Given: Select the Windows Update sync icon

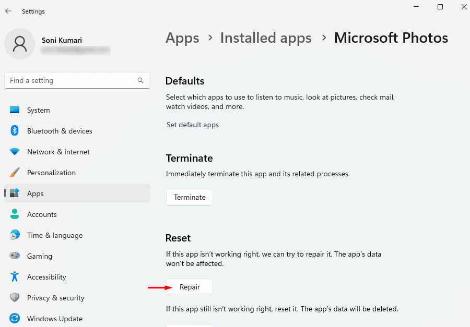Looking at the screenshot, I should [x=15, y=318].
